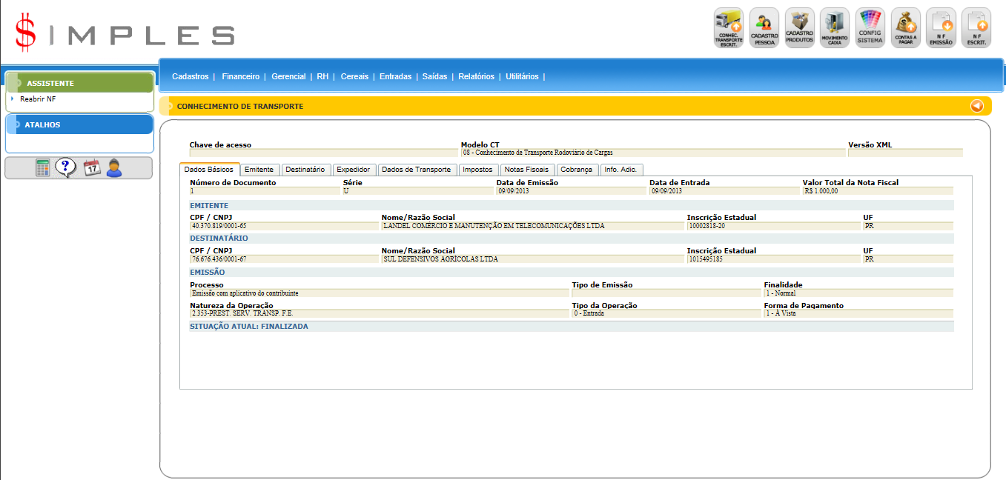Click the Contas a Pagar money bag icon
1006x480 pixels.
905,28
